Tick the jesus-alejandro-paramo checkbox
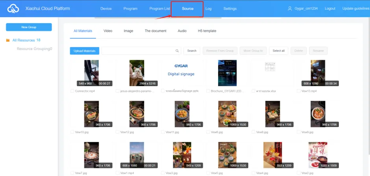This screenshot has height=176, width=370. [118, 91]
